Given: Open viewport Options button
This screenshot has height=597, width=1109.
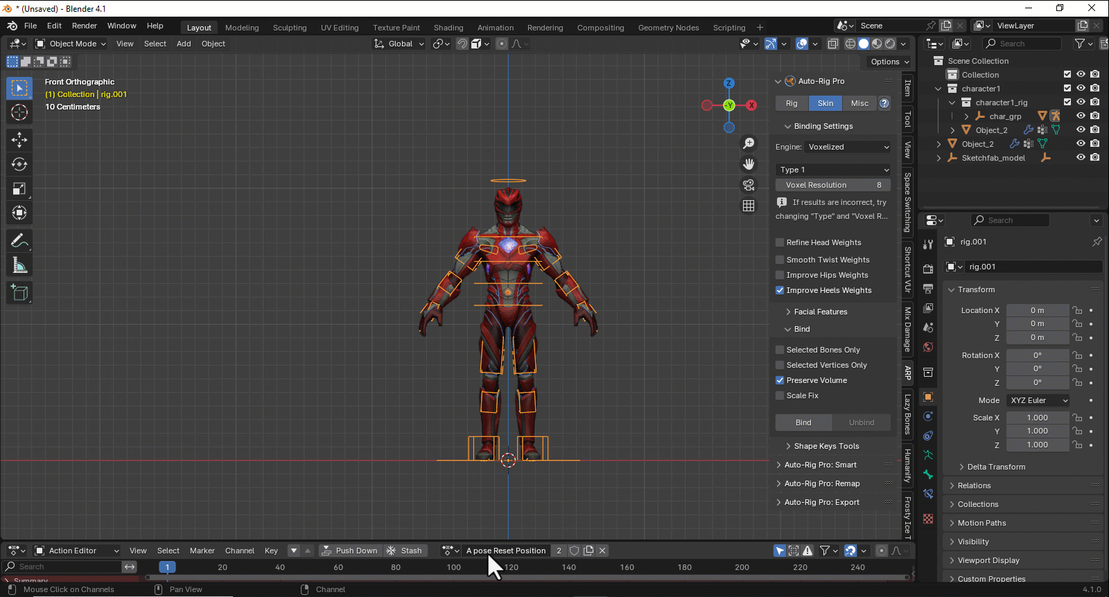Looking at the screenshot, I should pos(889,62).
